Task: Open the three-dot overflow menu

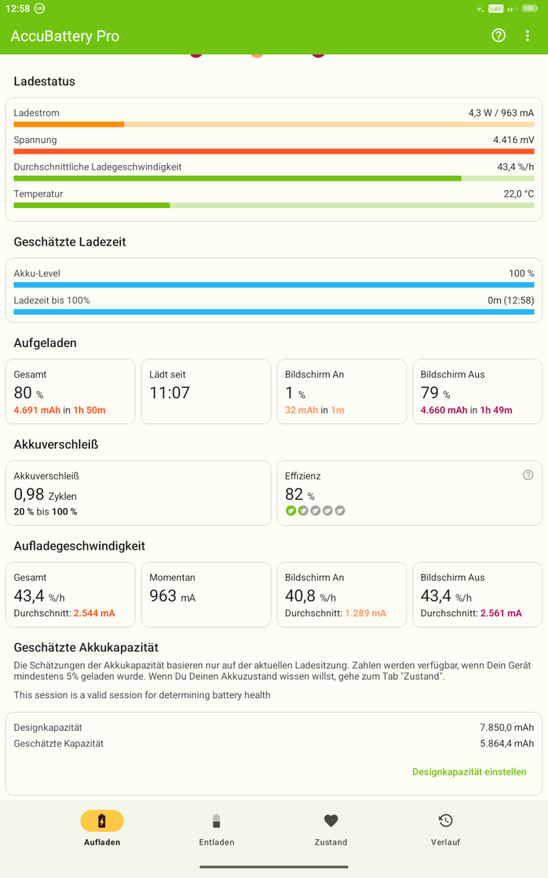Action: [x=528, y=36]
